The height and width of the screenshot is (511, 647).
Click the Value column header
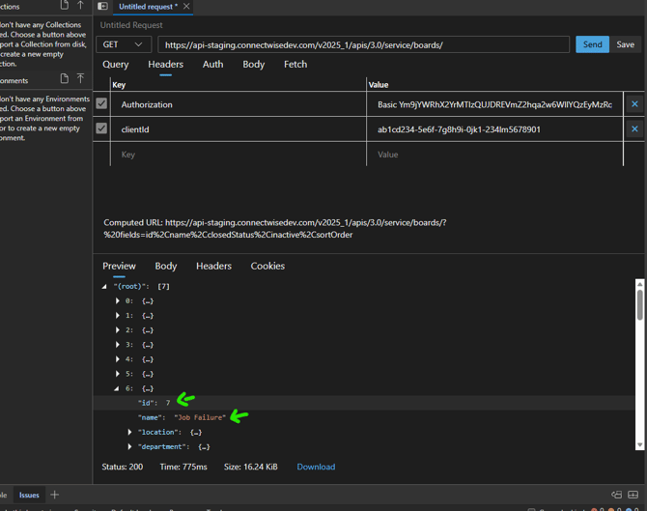(x=379, y=85)
